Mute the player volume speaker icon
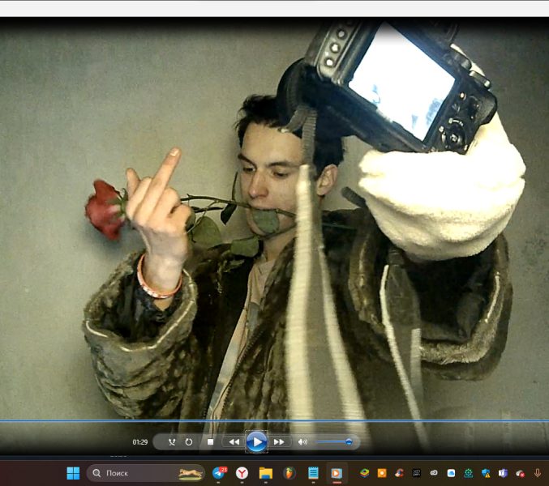549x486 pixels. pyautogui.click(x=302, y=442)
